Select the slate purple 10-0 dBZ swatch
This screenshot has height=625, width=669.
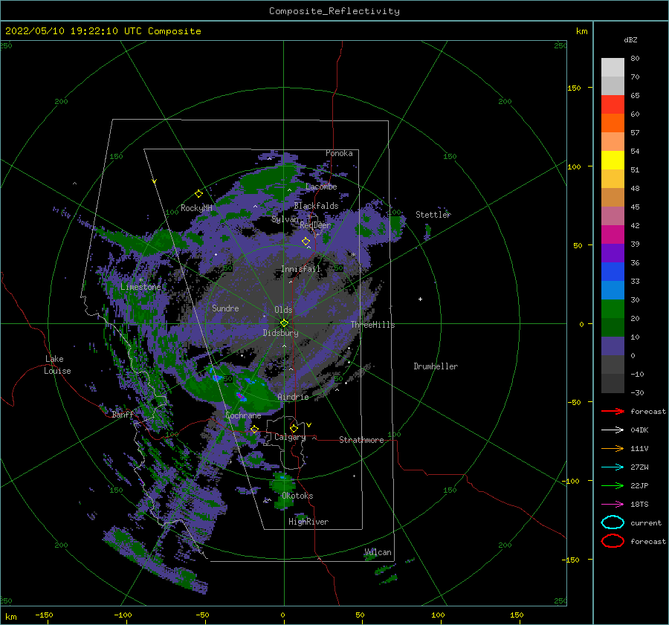(x=613, y=346)
